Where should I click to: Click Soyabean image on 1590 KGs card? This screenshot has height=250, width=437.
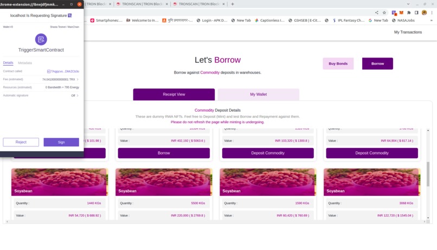click(x=268, y=182)
